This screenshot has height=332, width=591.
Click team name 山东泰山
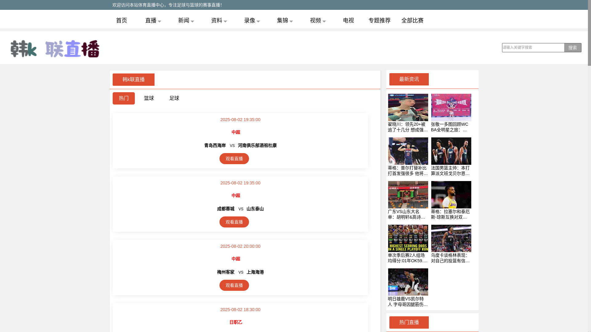coord(255,209)
